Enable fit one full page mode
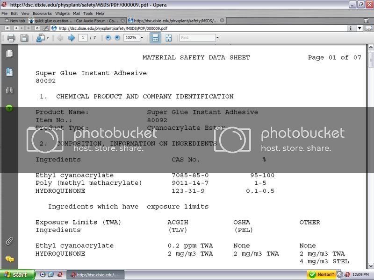Screen dimensions: 374x280 (x=168, y=38)
